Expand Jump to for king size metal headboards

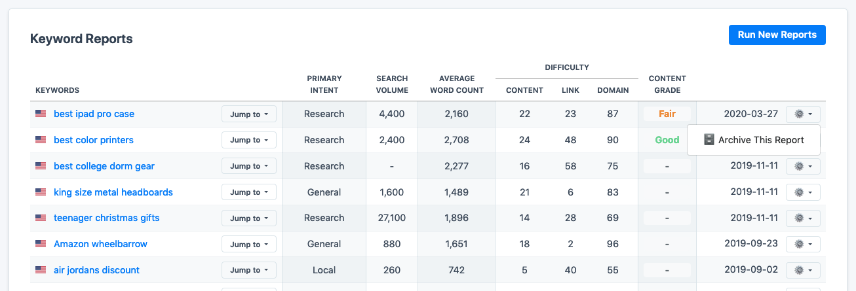click(249, 192)
